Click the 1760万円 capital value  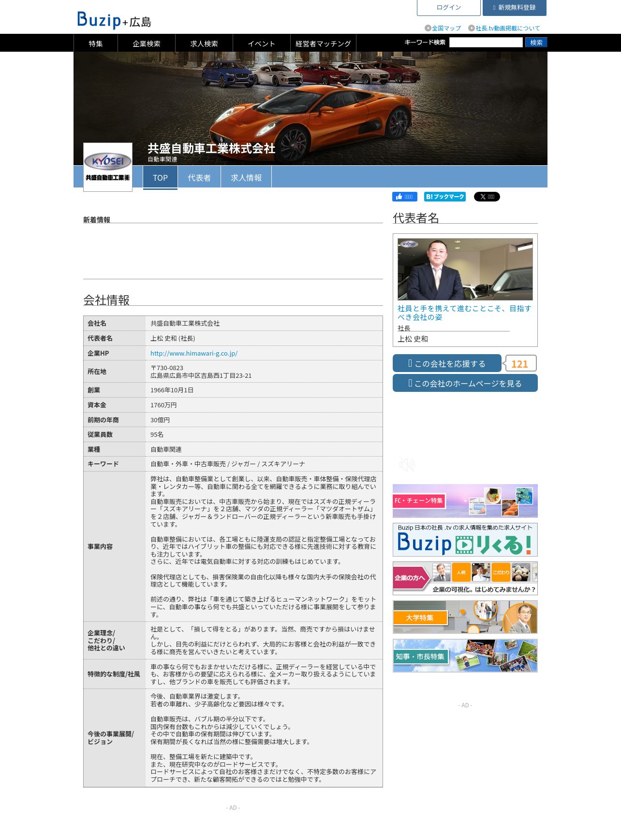pyautogui.click(x=163, y=405)
